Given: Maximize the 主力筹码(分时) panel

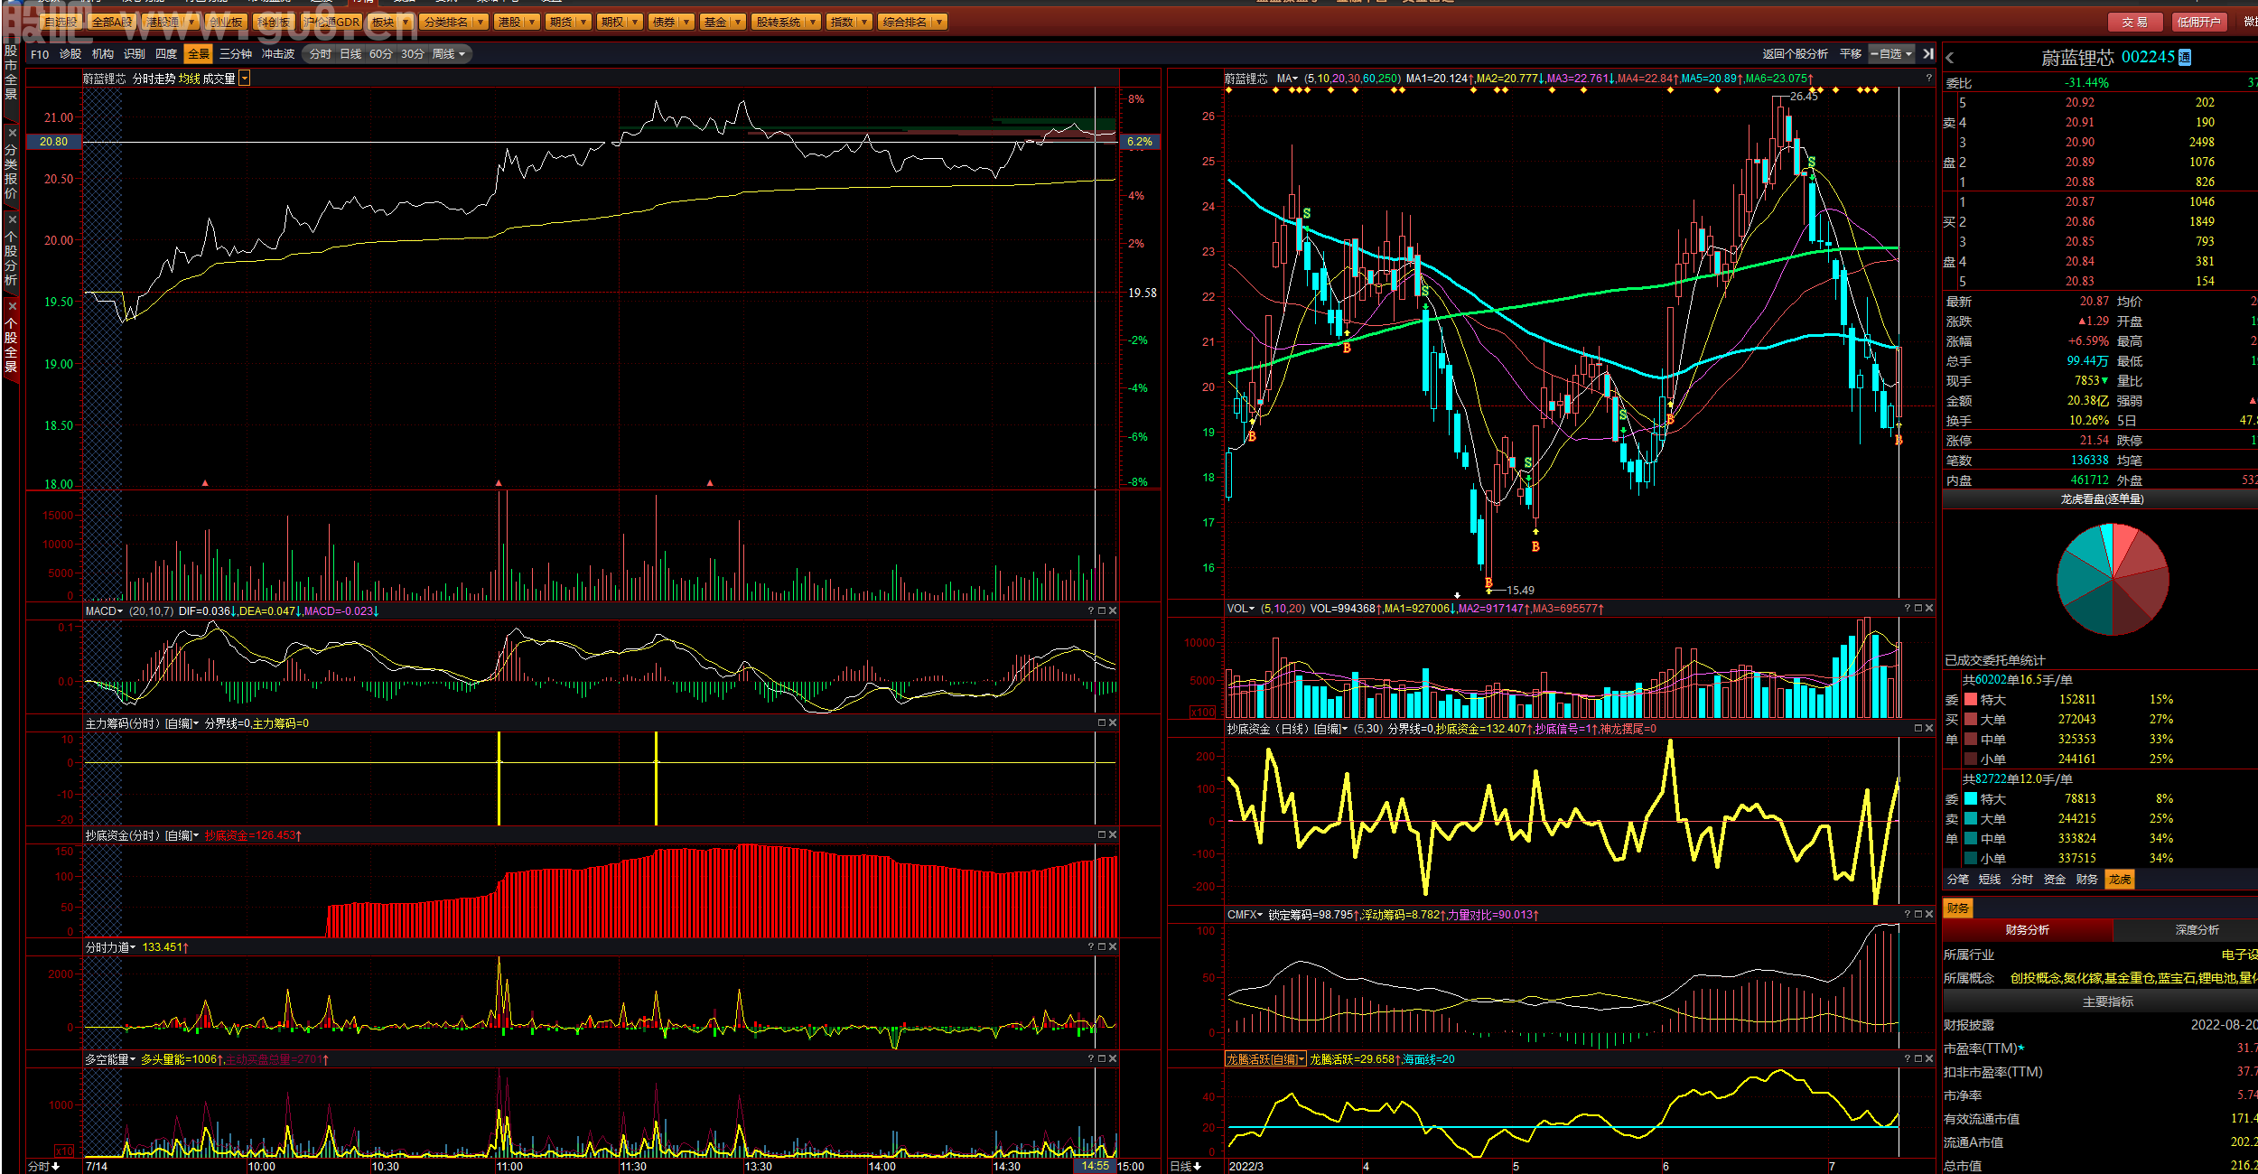Looking at the screenshot, I should 1102,722.
